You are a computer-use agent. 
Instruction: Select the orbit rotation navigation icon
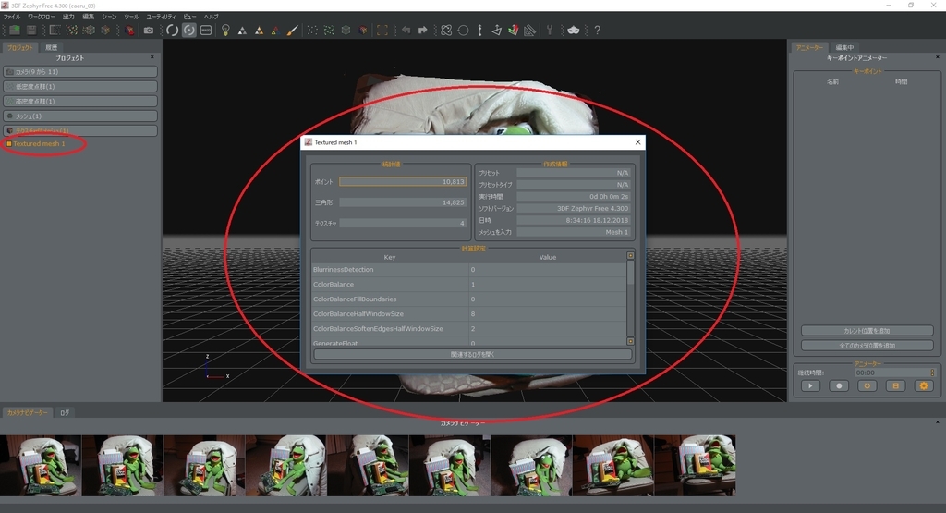point(173,31)
